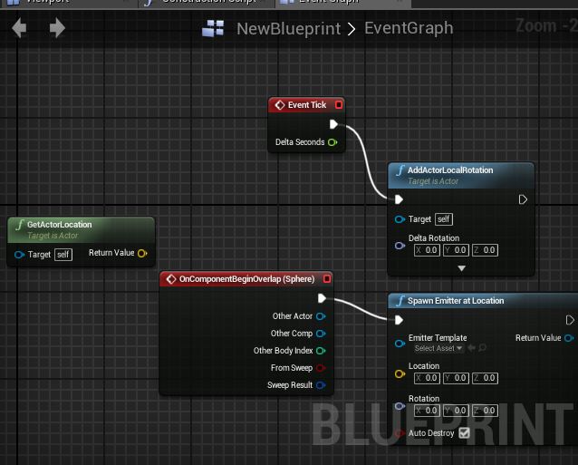Click the Other Actor output pin
Screen dimensions: 578x465
(x=321, y=316)
